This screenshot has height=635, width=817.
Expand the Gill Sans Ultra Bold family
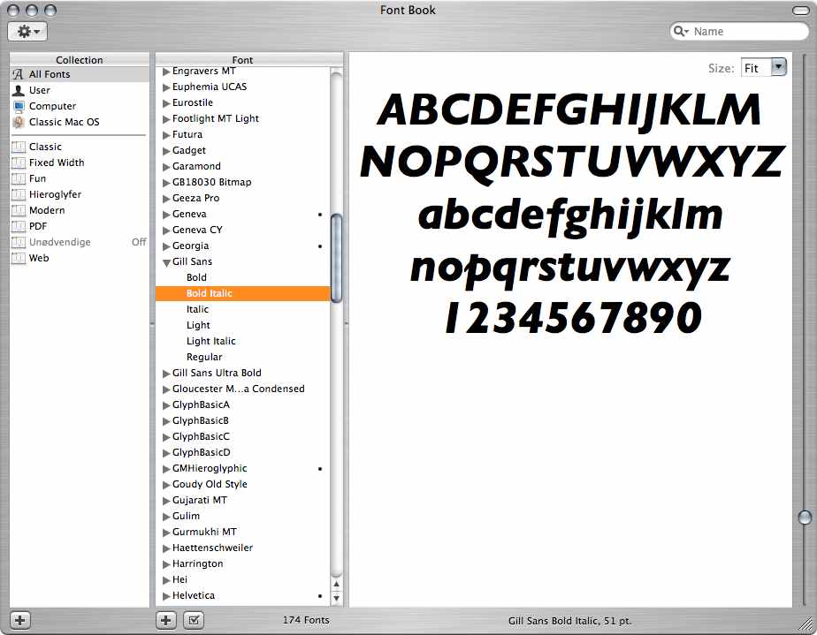pyautogui.click(x=166, y=374)
